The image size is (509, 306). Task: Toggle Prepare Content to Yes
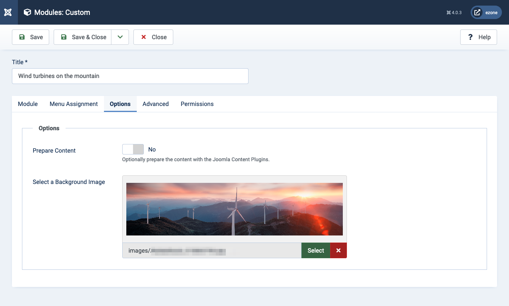point(133,149)
